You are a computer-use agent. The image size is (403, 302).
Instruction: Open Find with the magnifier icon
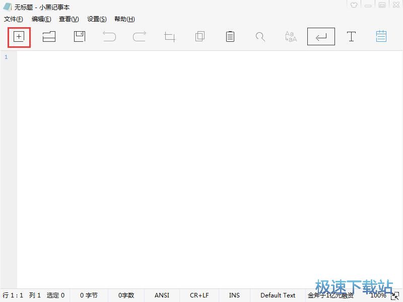tap(260, 37)
